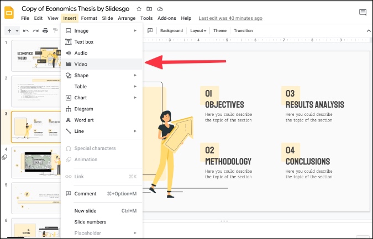Star the presentation with the star icon
This screenshot has width=373, height=239.
139,9
